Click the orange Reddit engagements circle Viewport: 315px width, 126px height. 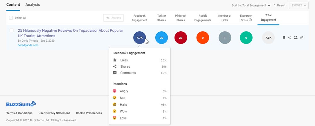[x=203, y=38]
